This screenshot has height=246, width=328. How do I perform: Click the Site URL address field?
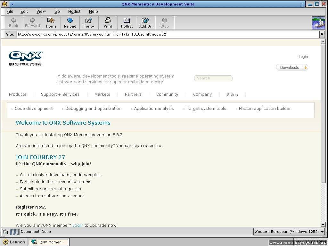tap(168, 34)
